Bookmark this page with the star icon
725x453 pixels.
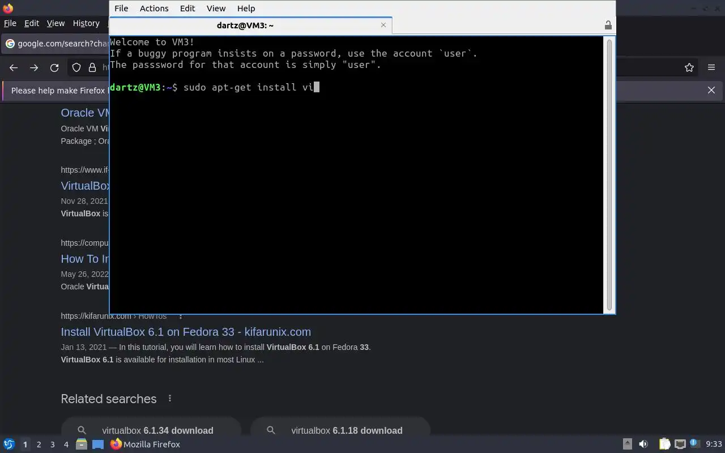(x=689, y=67)
